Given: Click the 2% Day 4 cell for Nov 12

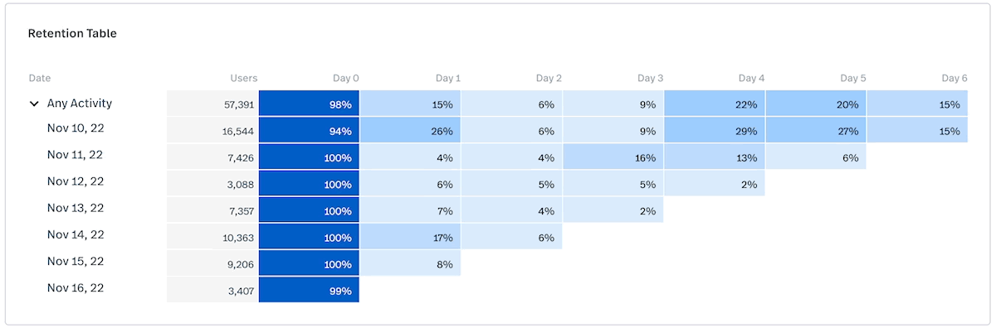Looking at the screenshot, I should (715, 184).
